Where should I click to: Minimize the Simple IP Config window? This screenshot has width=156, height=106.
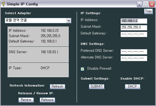(139, 4)
